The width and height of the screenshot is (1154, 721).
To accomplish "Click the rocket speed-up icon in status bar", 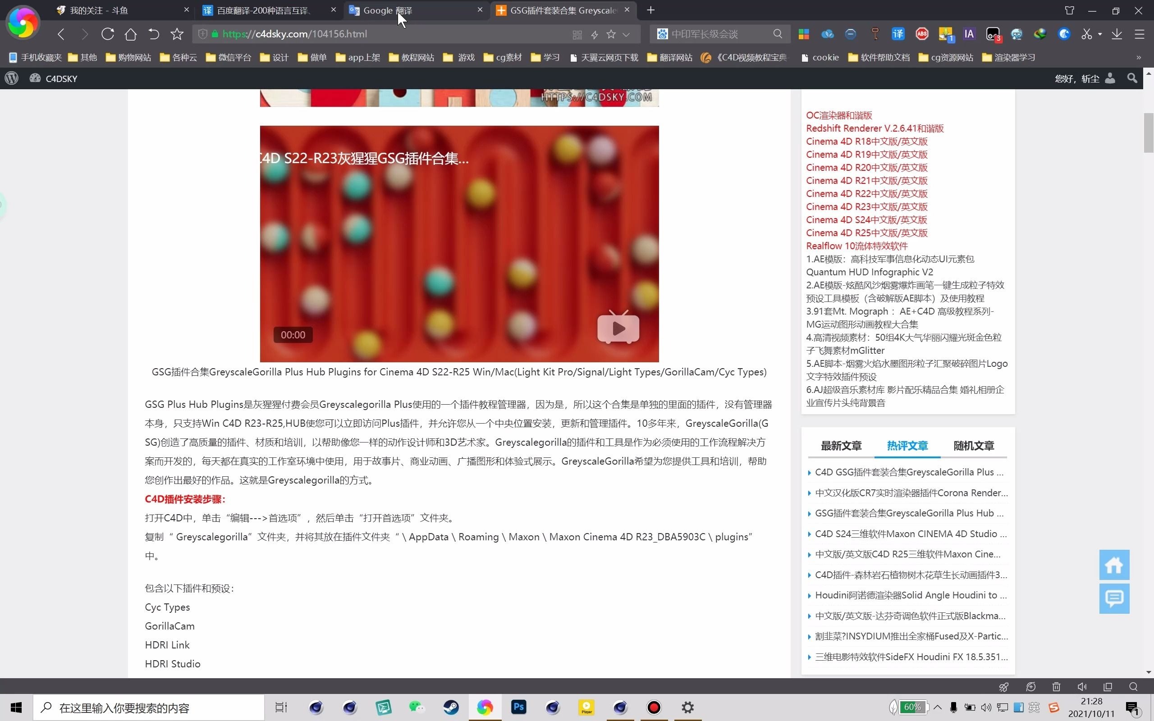I will pyautogui.click(x=1004, y=687).
